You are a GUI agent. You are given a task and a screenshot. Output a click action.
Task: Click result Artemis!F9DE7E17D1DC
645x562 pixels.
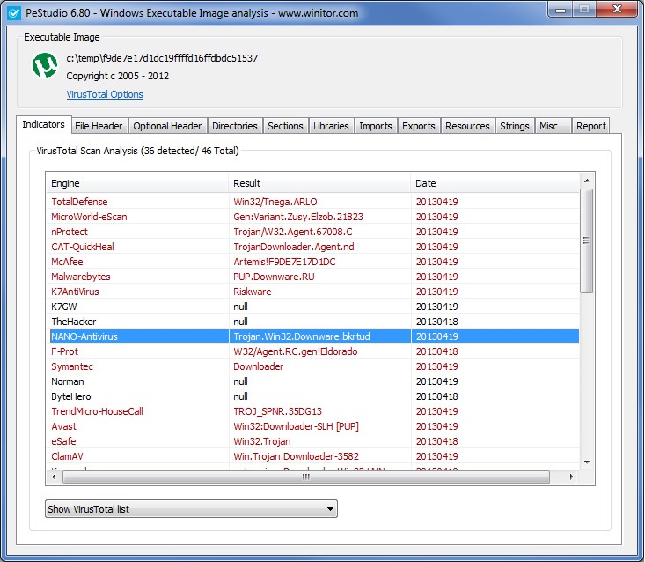tap(284, 262)
